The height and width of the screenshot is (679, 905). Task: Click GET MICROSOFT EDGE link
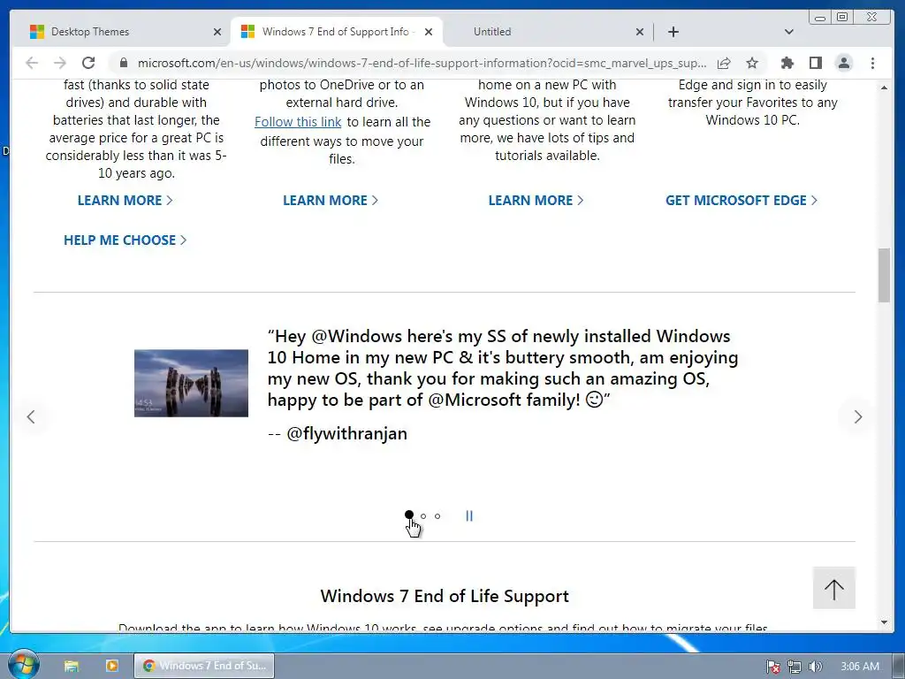(x=741, y=201)
